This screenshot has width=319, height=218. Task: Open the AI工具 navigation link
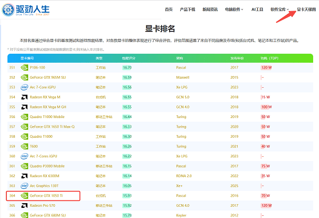[x=258, y=10]
